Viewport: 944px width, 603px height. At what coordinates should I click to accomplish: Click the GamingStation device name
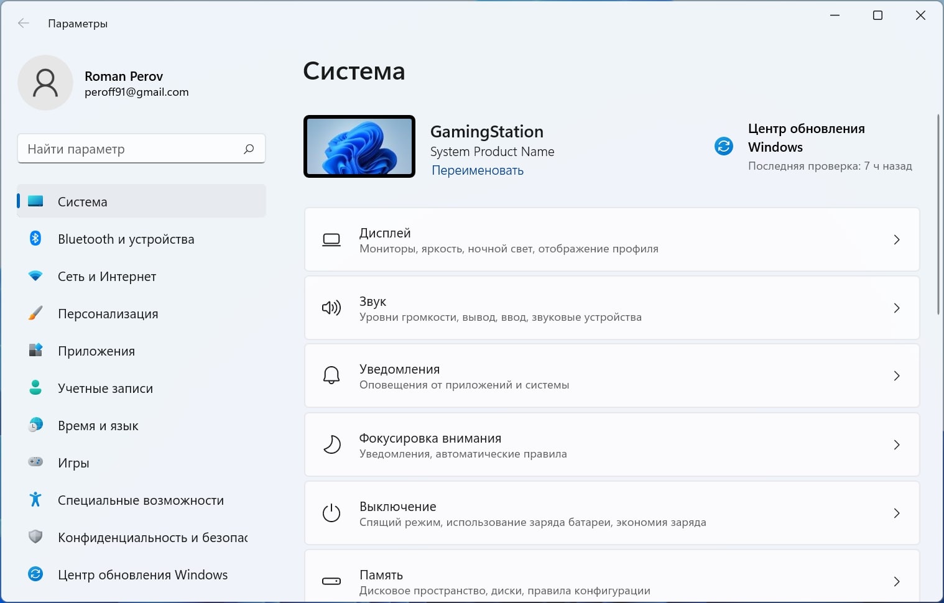pos(487,132)
